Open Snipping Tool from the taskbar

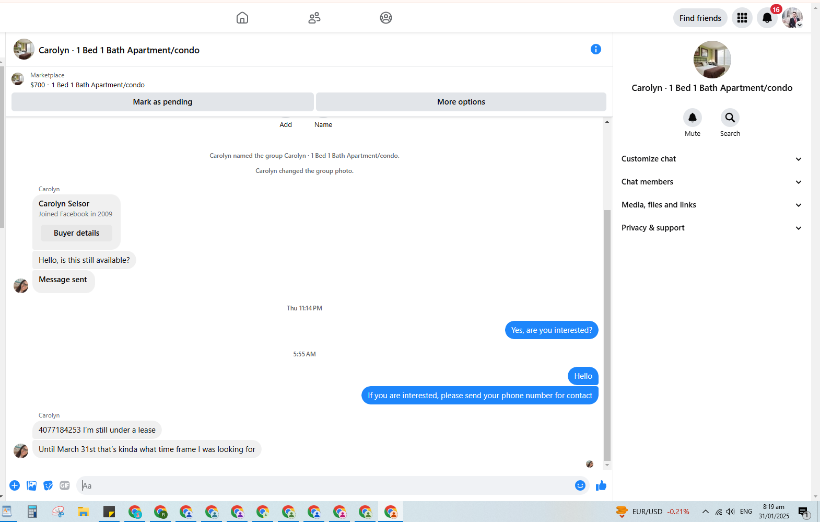(58, 512)
